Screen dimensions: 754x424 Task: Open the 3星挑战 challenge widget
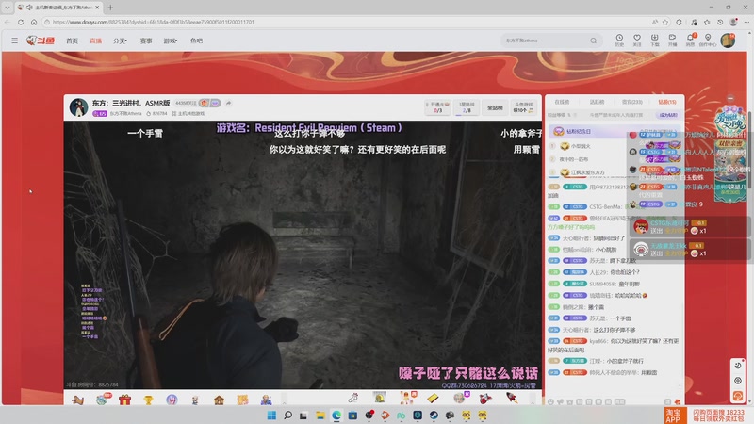[x=467, y=107]
